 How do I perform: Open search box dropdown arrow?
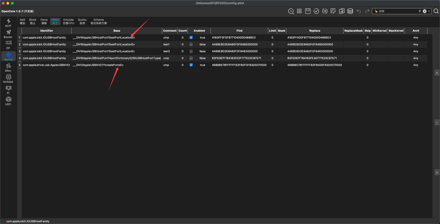pyautogui.click(x=429, y=11)
